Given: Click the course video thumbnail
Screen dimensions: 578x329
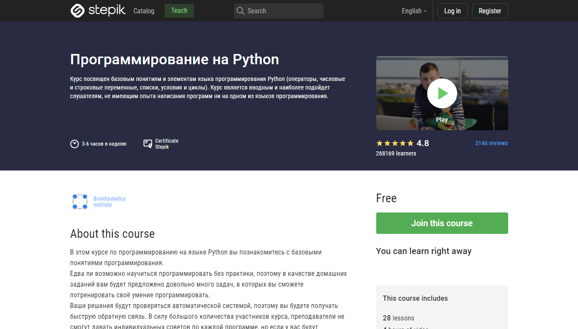Looking at the screenshot, I should tap(442, 93).
